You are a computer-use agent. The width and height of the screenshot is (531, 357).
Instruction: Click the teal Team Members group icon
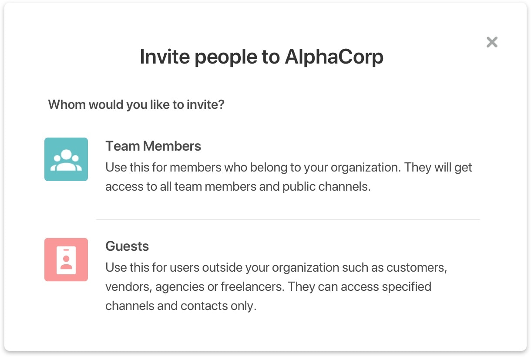coord(66,159)
